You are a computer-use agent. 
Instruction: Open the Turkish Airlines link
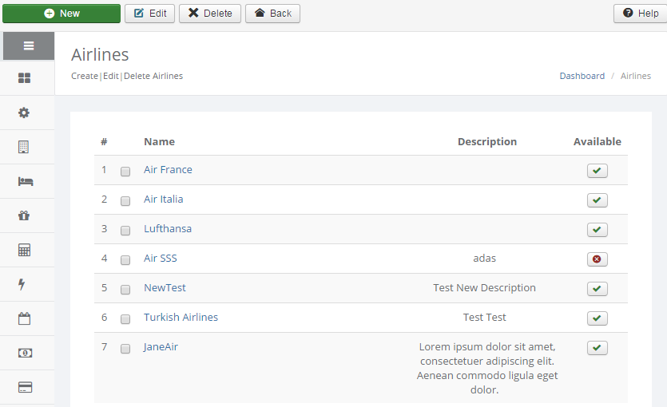181,318
